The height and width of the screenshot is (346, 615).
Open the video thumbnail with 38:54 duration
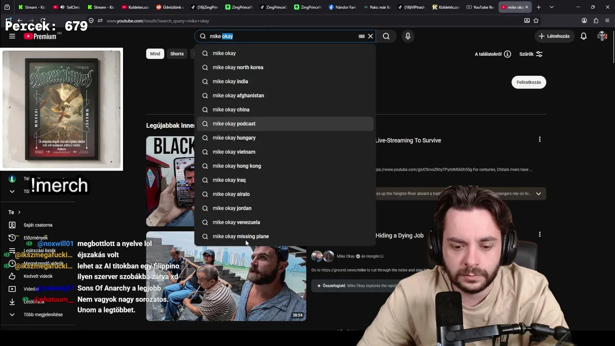[226, 276]
